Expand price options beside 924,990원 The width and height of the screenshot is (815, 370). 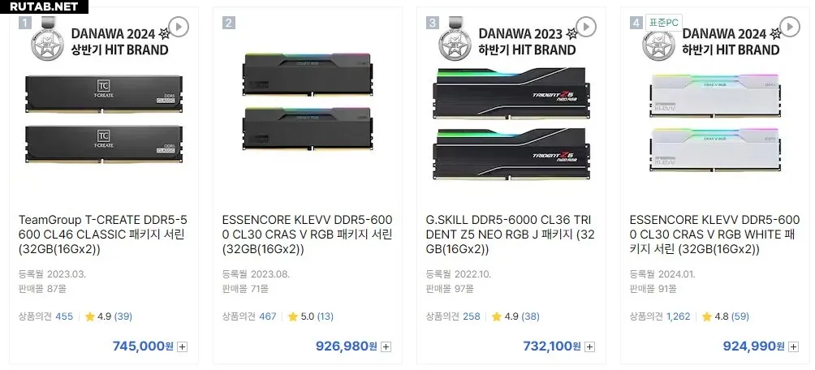click(793, 346)
